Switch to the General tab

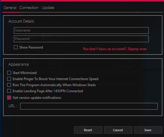click(x=10, y=8)
